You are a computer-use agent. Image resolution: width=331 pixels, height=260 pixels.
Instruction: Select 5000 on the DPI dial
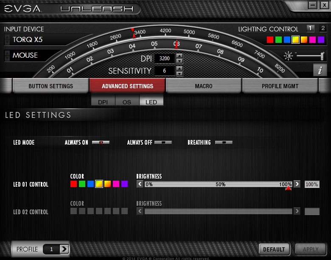(x=189, y=32)
